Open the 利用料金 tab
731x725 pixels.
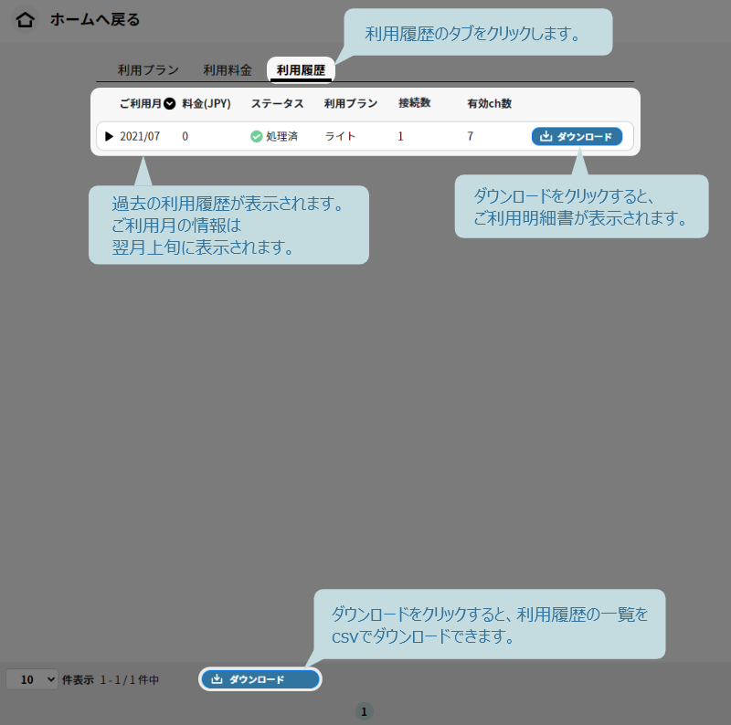click(228, 70)
